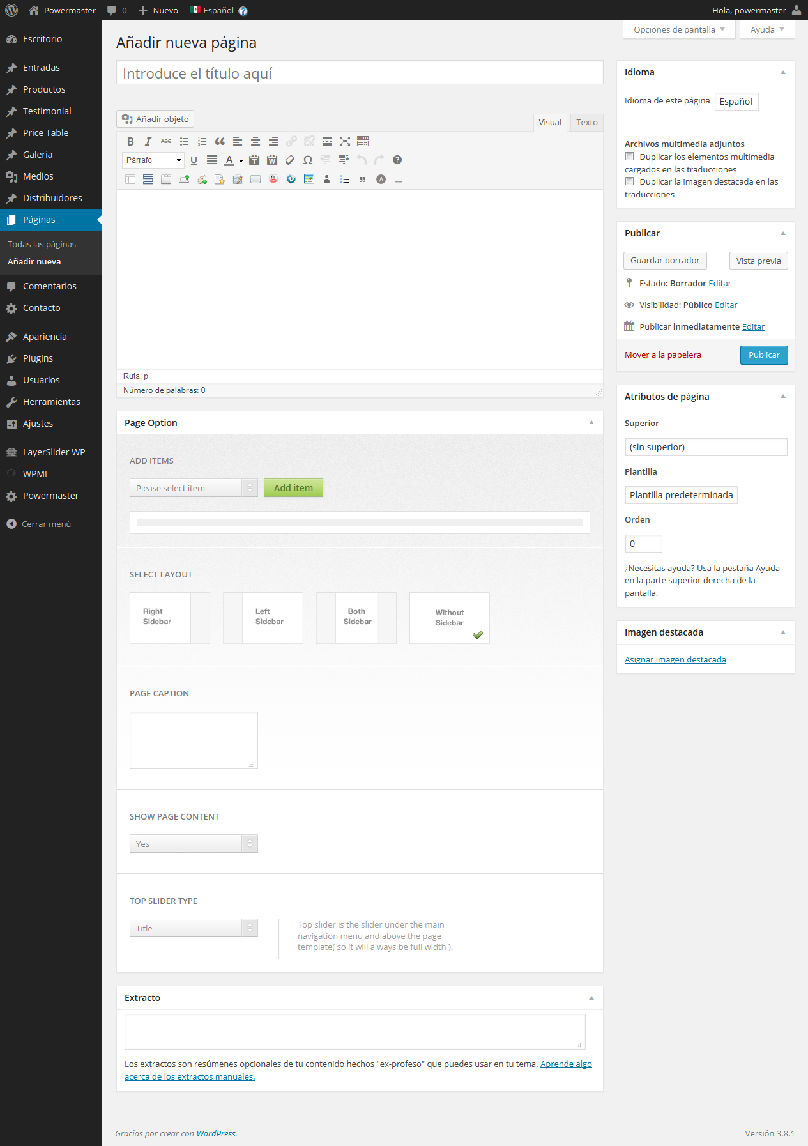Click the blue Publicar button
This screenshot has height=1146, width=808.
click(x=764, y=355)
